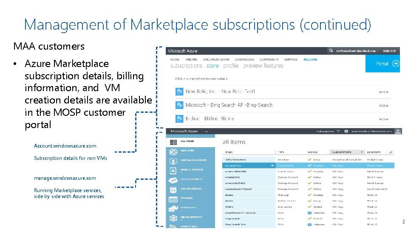Sort by the SUBSCRIPTION column header
The image size is (408, 229).
pos(347,152)
